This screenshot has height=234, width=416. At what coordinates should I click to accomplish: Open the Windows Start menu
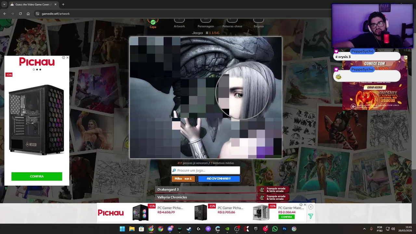click(122, 229)
